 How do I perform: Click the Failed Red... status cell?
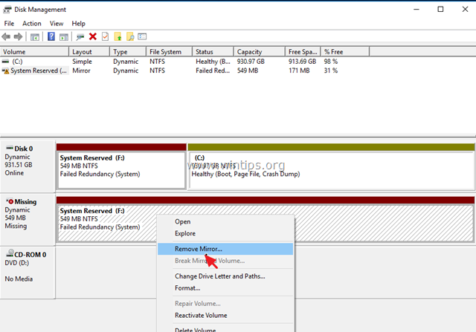pyautogui.click(x=213, y=71)
